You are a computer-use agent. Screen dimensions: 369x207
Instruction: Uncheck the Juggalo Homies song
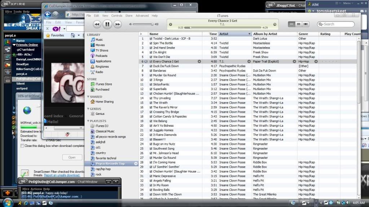(x=151, y=130)
